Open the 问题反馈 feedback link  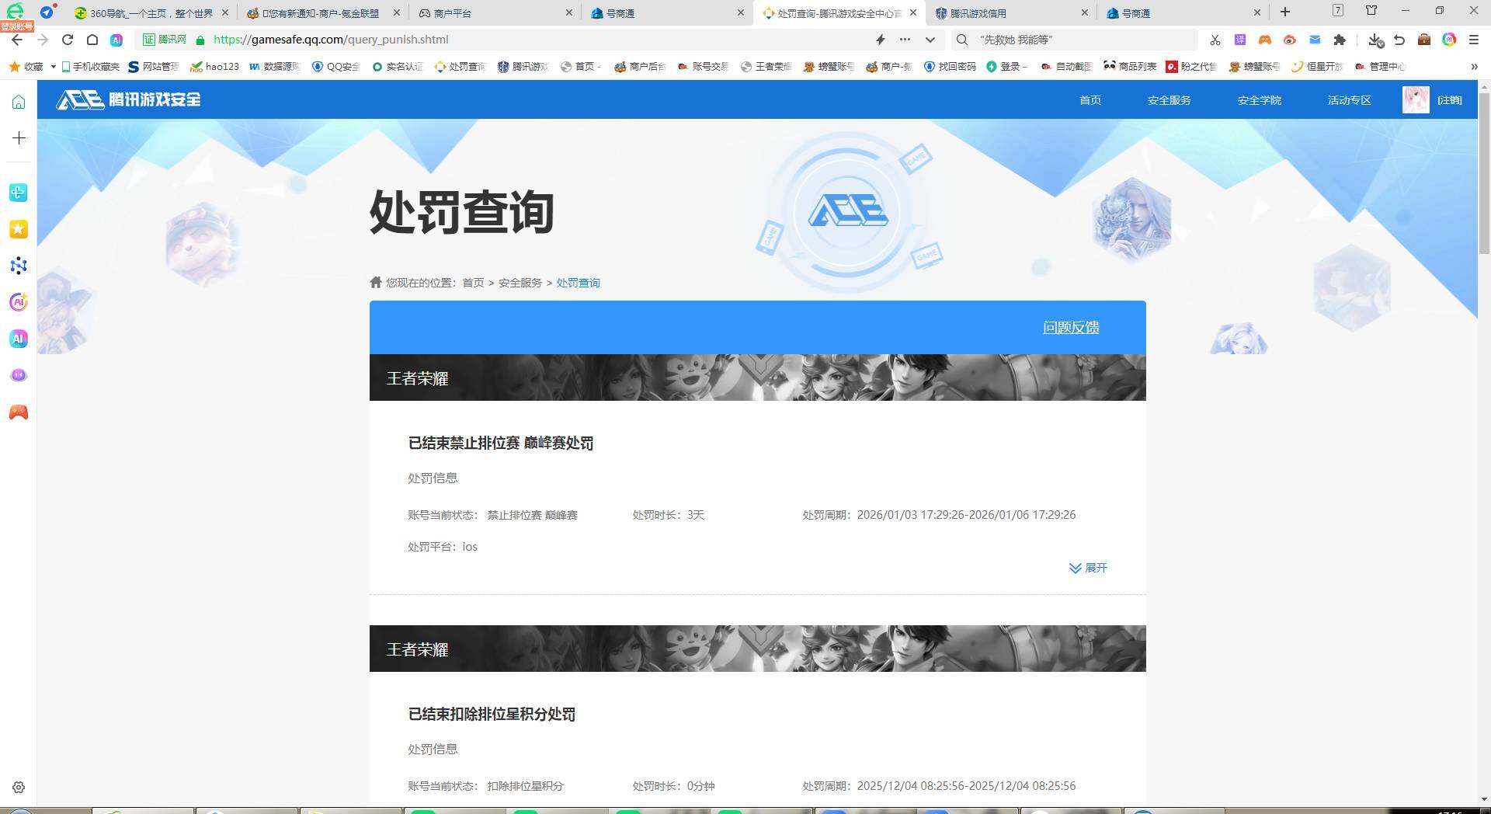pyautogui.click(x=1071, y=328)
